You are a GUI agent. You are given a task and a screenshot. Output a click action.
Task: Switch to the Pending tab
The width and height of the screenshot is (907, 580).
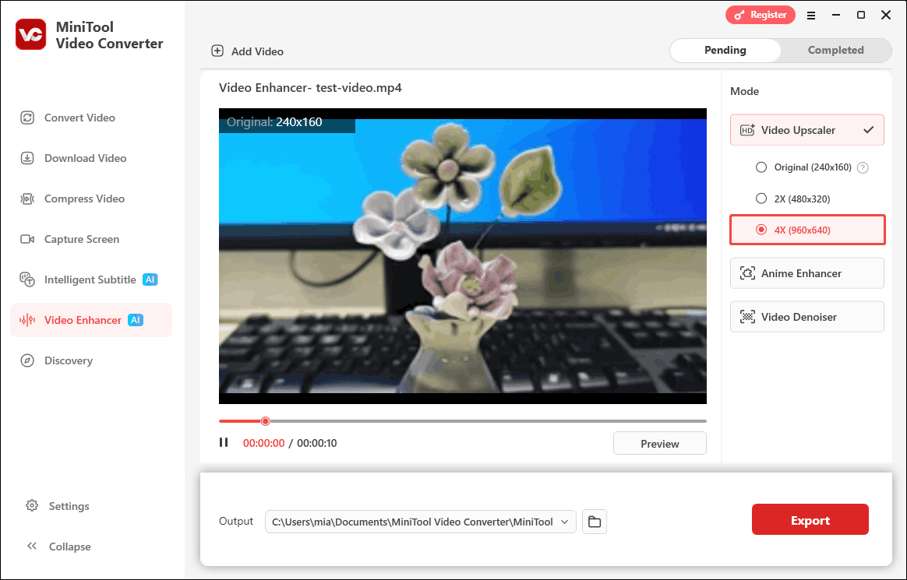coord(725,50)
